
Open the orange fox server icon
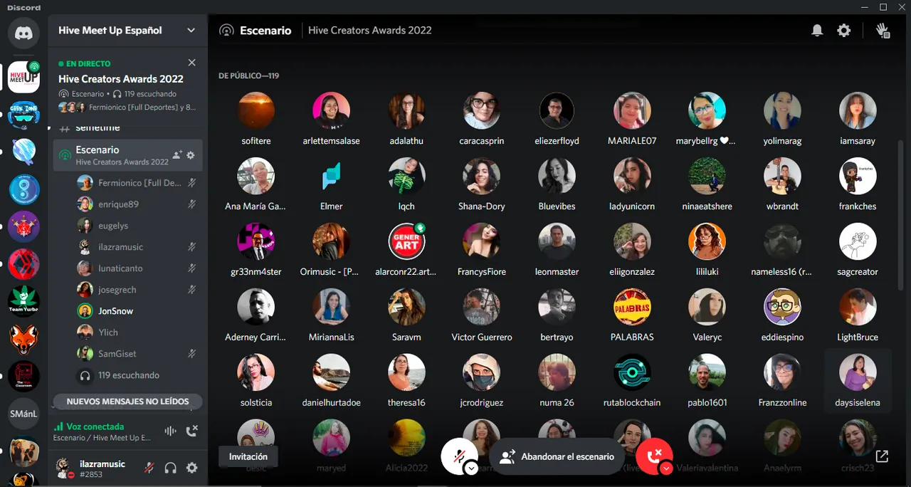coord(23,338)
